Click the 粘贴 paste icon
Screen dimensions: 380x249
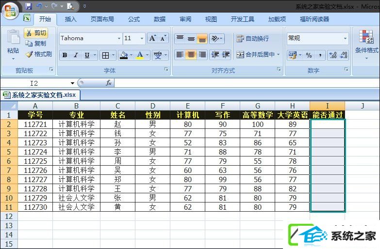[x=13, y=37]
